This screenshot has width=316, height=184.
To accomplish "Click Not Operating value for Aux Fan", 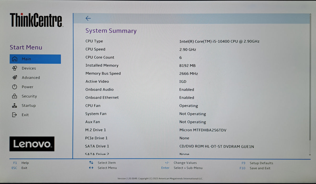I will [x=193, y=122].
